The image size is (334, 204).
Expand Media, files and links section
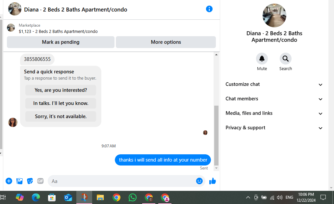tap(274, 113)
